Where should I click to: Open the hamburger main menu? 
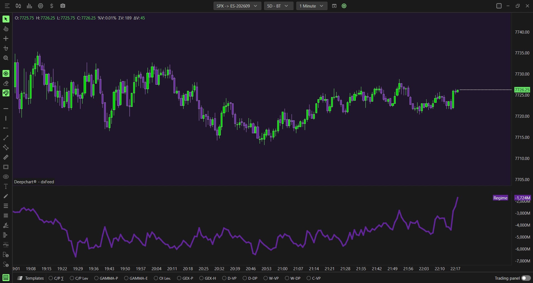click(x=7, y=6)
